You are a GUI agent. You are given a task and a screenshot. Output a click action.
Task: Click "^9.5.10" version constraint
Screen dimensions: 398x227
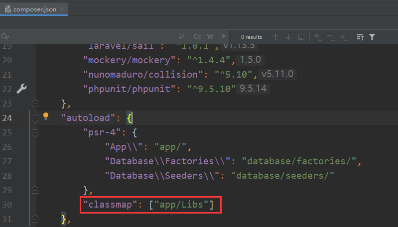coord(212,89)
